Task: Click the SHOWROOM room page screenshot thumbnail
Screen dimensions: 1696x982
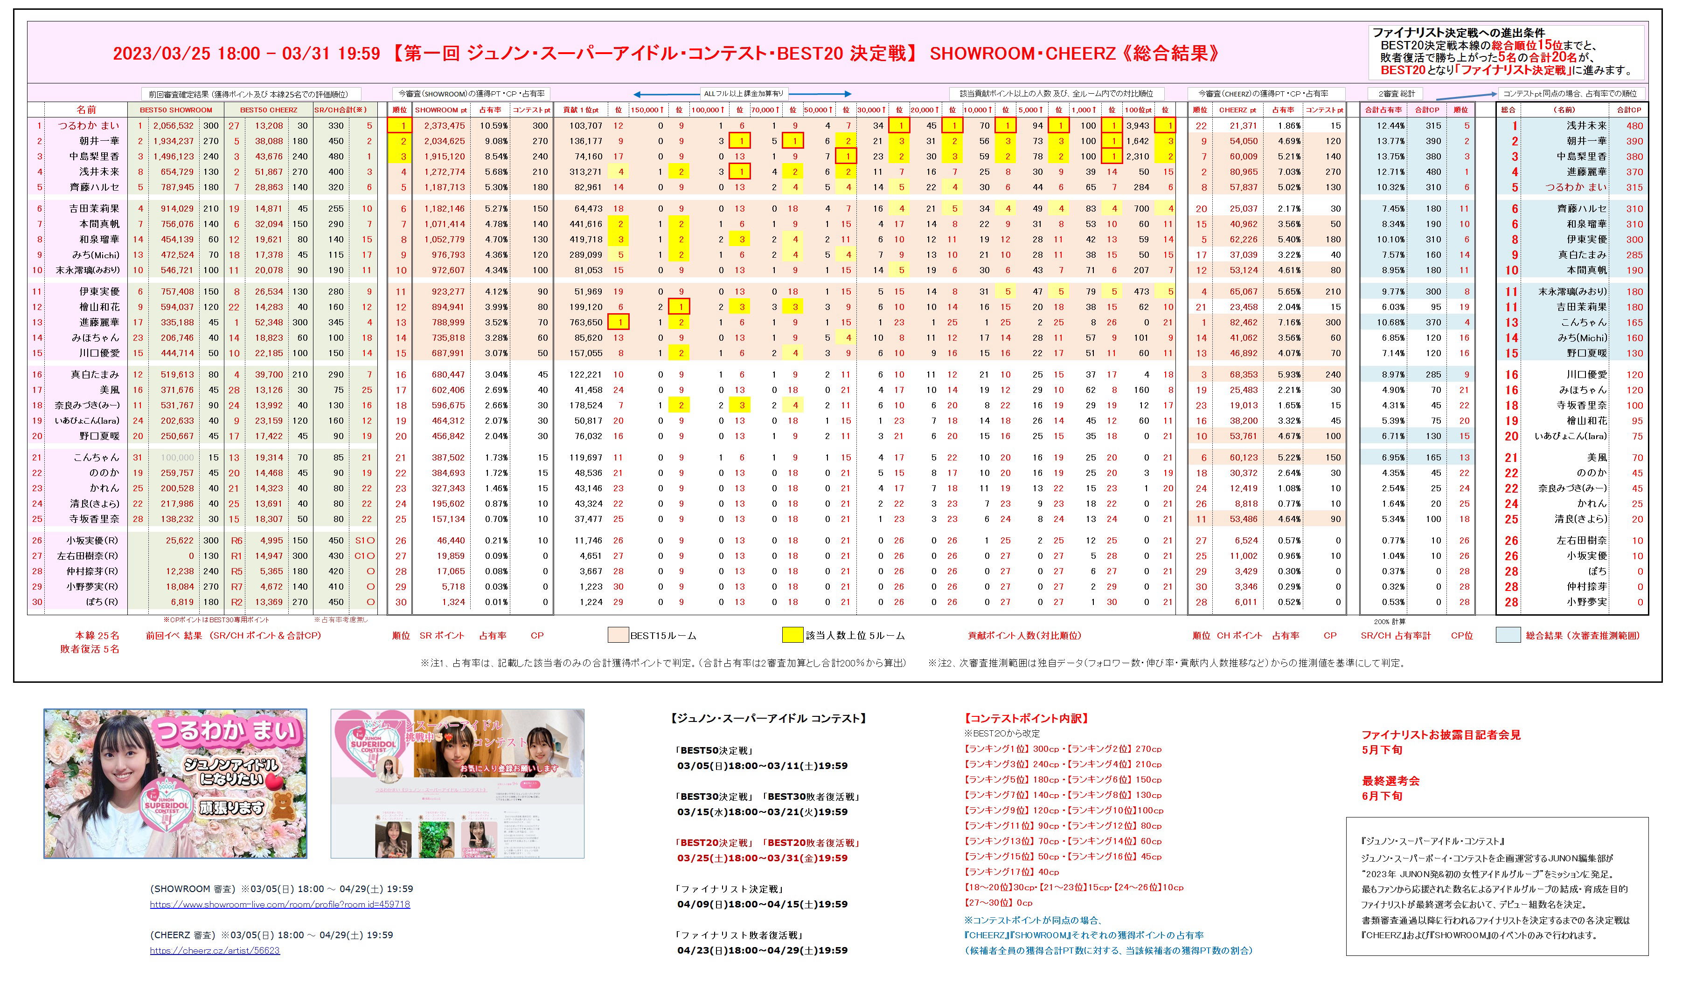Action: click(x=457, y=783)
